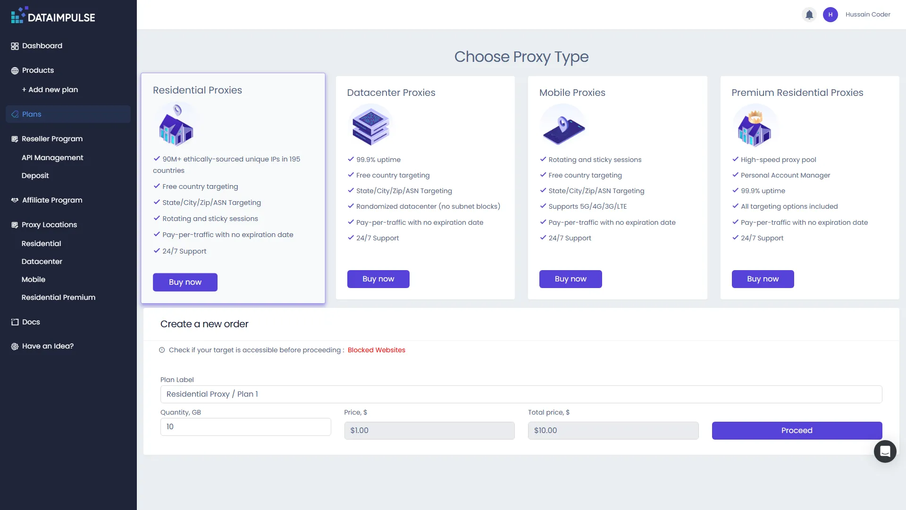Open the Blocked Websites link
Viewport: 906px width, 510px height.
376,350
